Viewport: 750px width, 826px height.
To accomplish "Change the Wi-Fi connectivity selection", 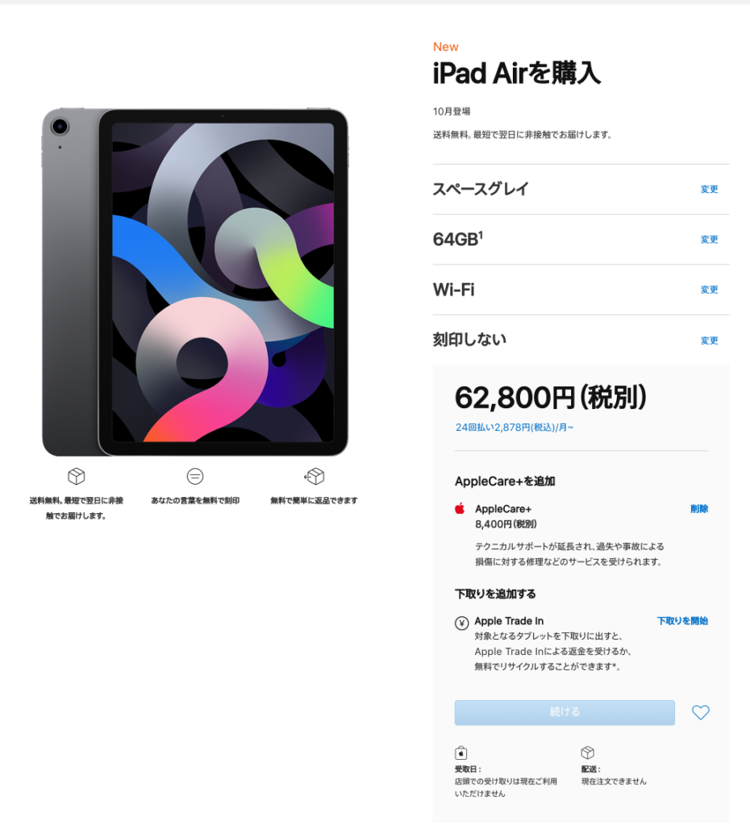I will click(x=709, y=290).
